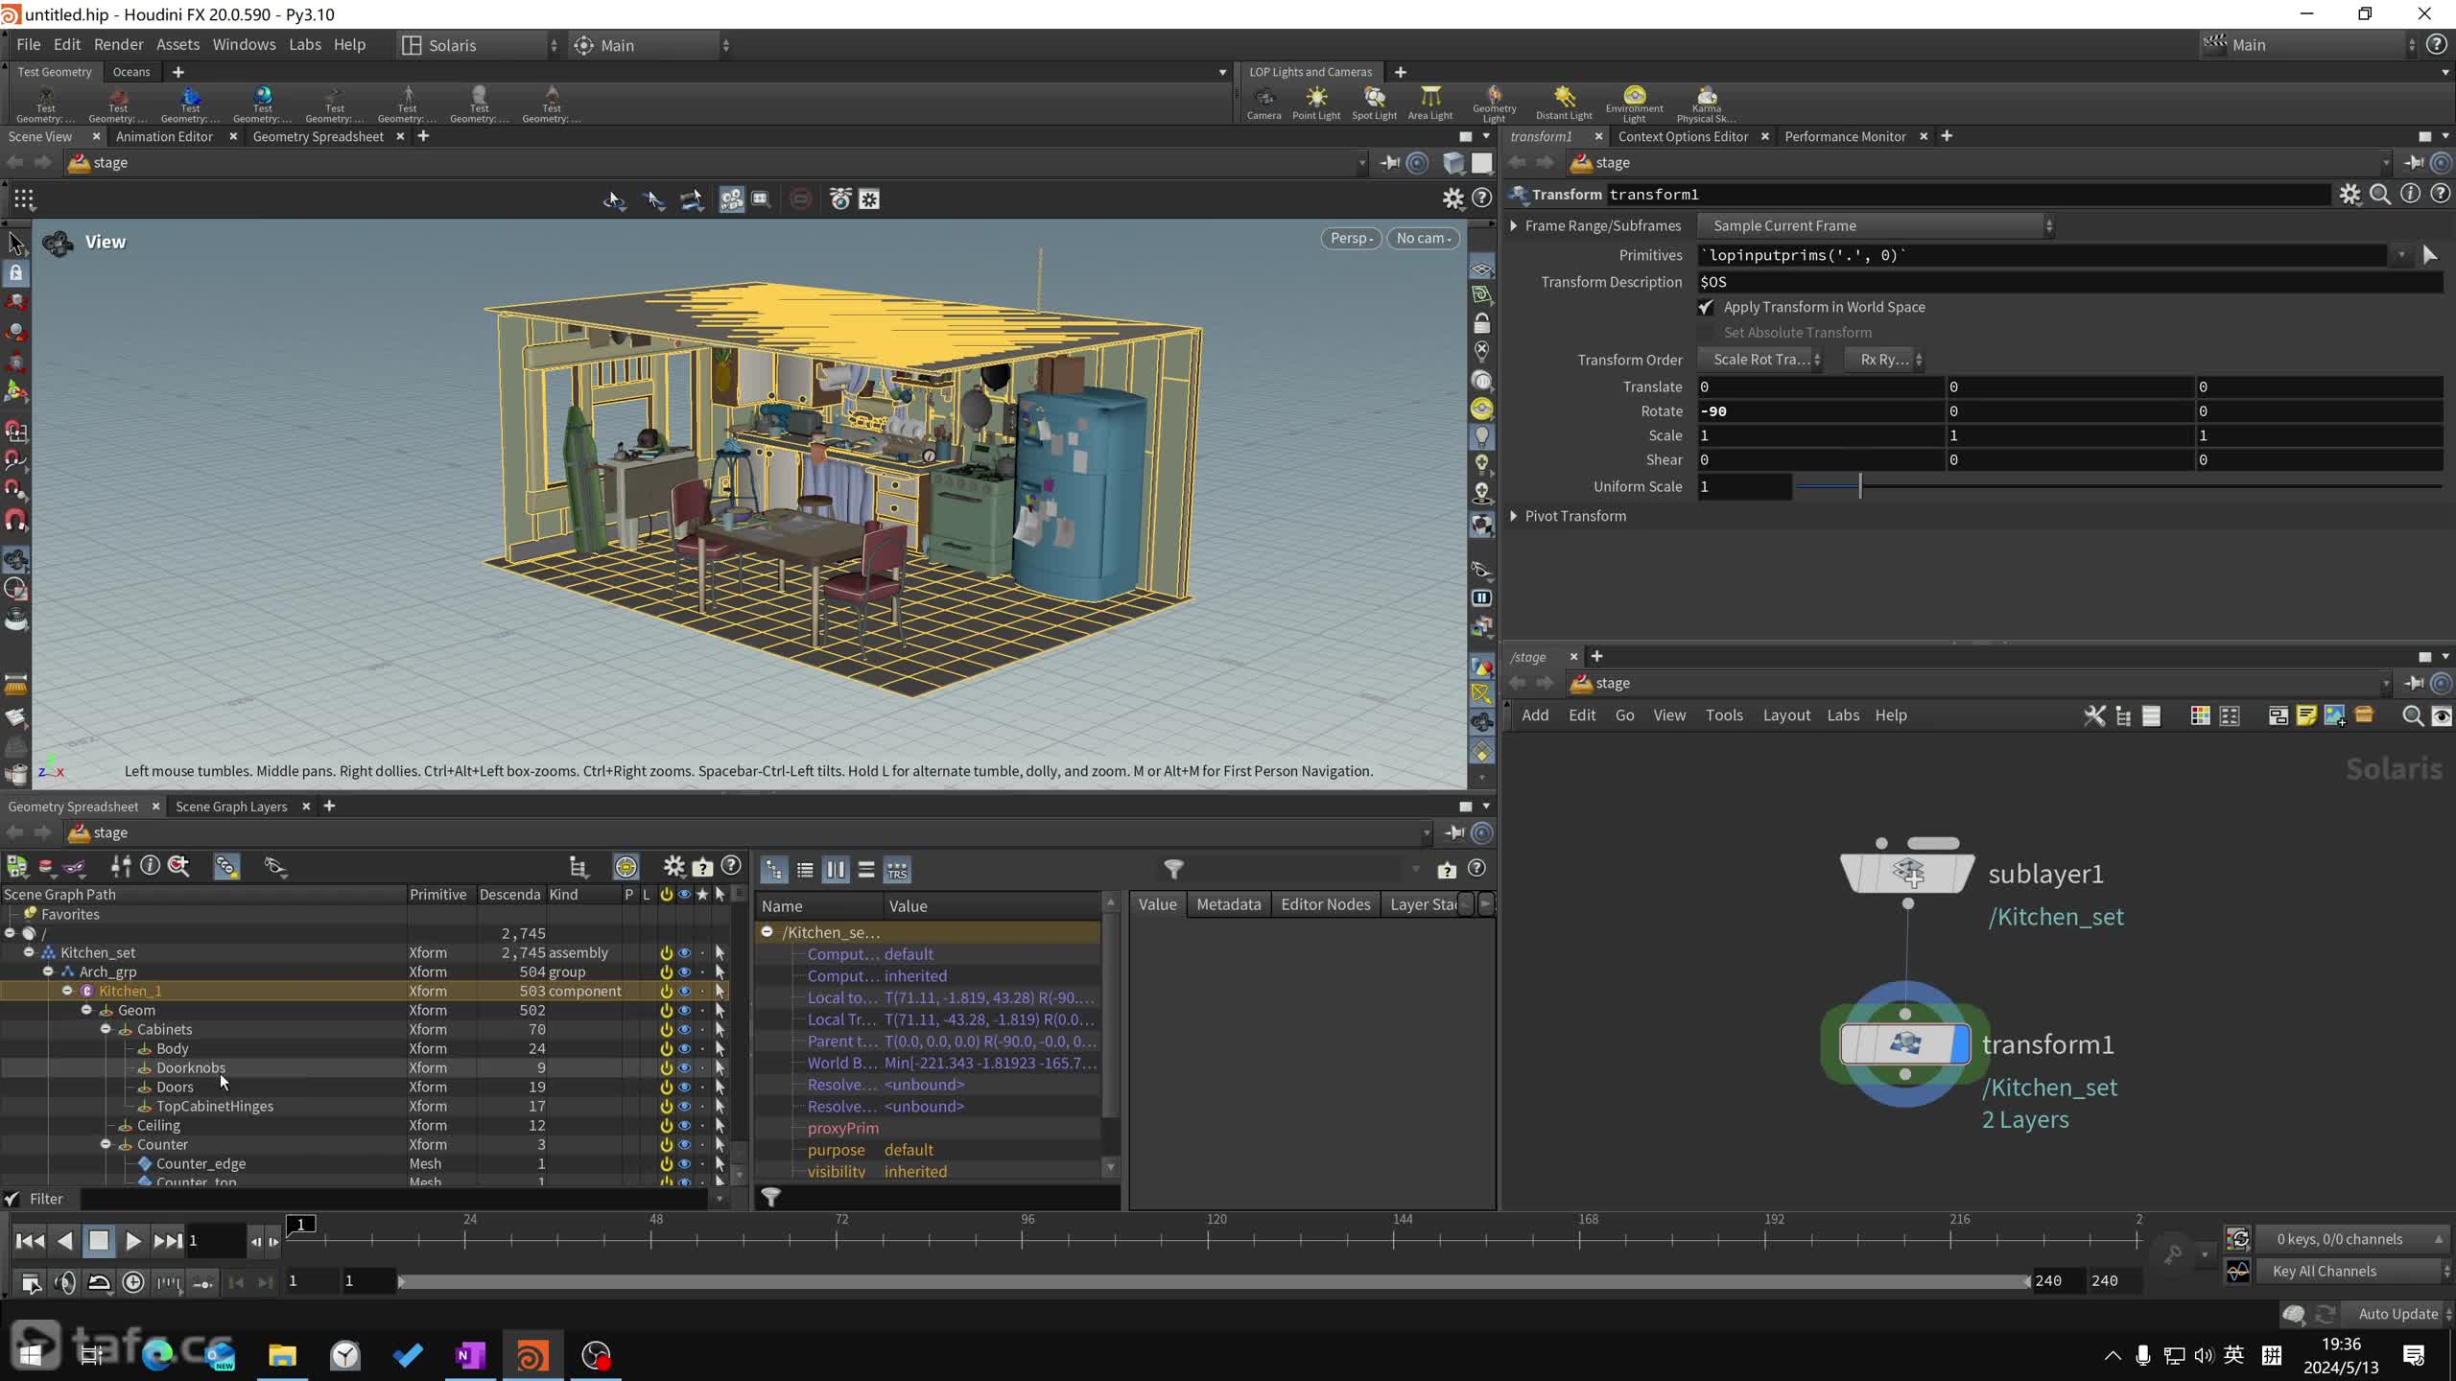Collapse the Kitchen_1 tree item
Screen dimensions: 2456x1381
[67, 991]
